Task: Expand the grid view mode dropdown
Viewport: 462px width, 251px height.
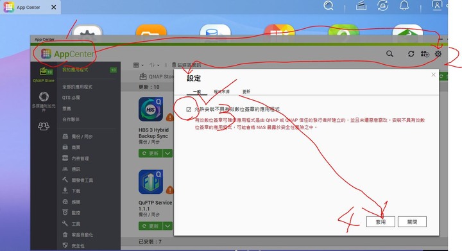Action: 138,65
